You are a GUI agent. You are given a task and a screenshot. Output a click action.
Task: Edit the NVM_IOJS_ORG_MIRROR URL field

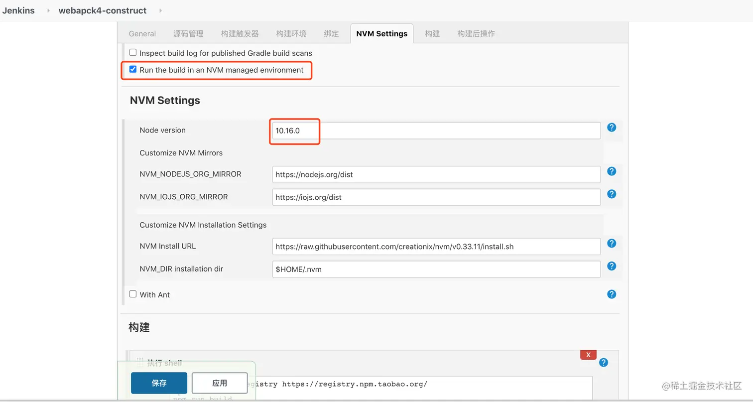tap(436, 197)
